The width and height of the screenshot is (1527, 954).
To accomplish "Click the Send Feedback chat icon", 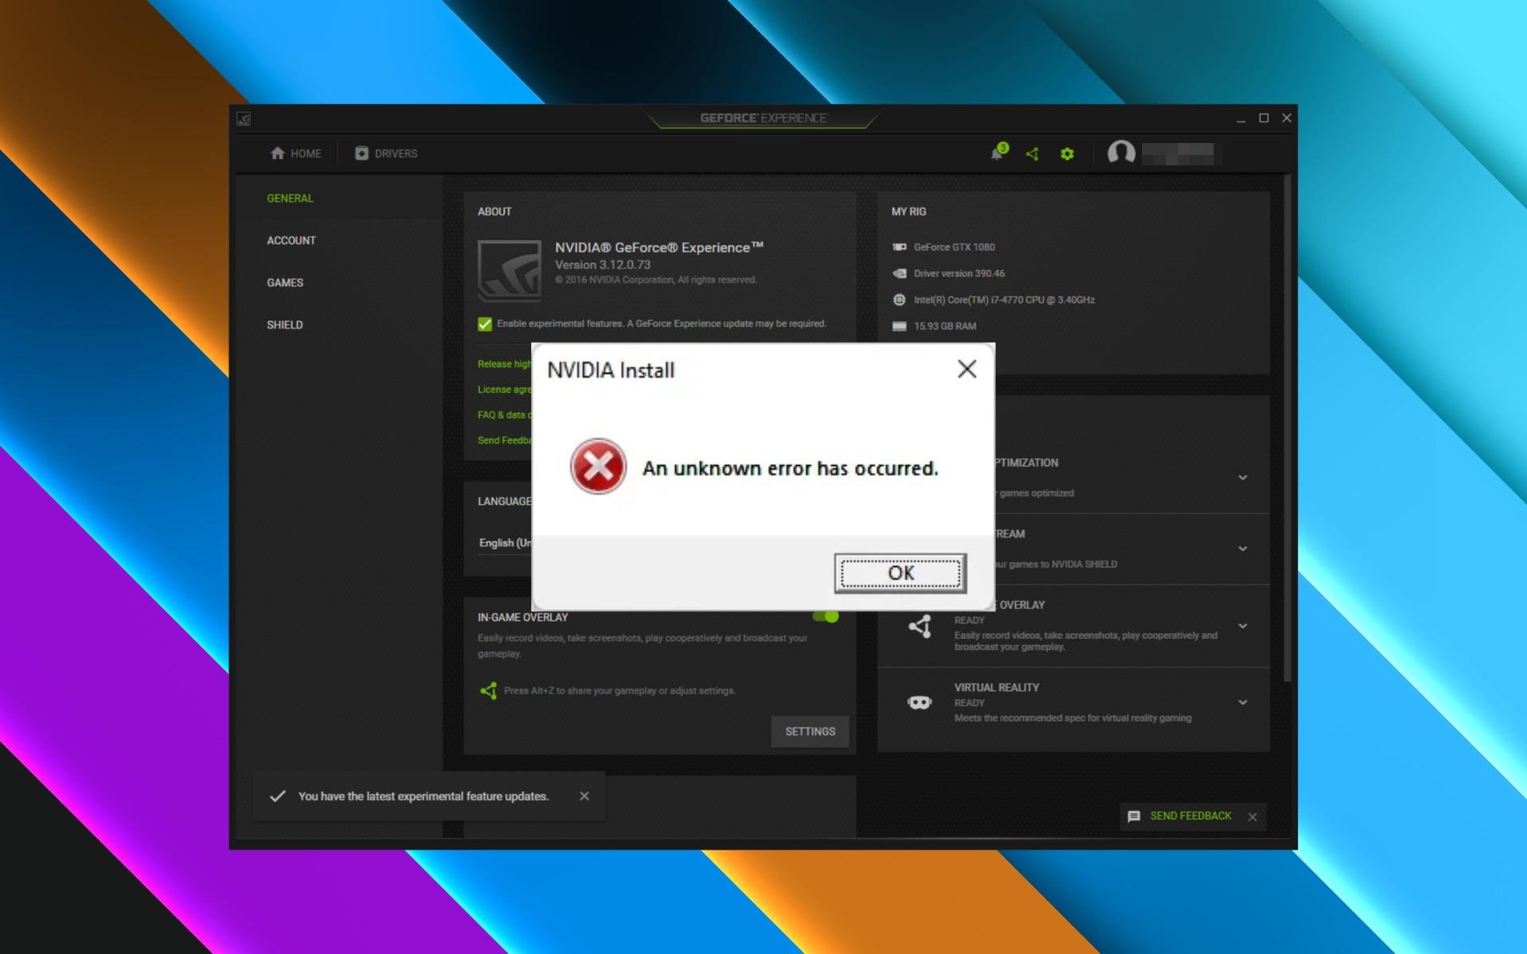I will 1134,816.
